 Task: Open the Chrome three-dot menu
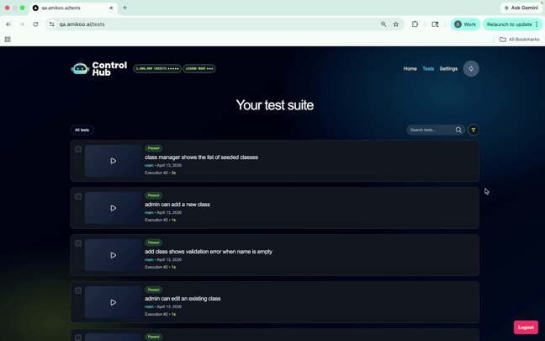click(537, 24)
